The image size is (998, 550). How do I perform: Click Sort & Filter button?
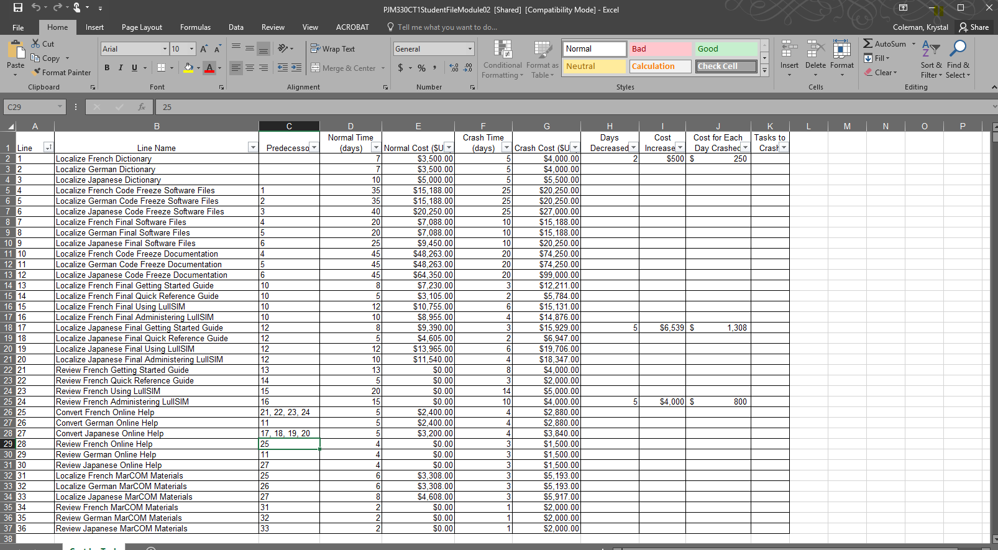[x=931, y=59]
